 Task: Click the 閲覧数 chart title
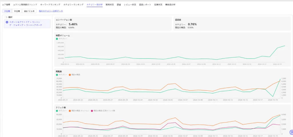[59, 71]
